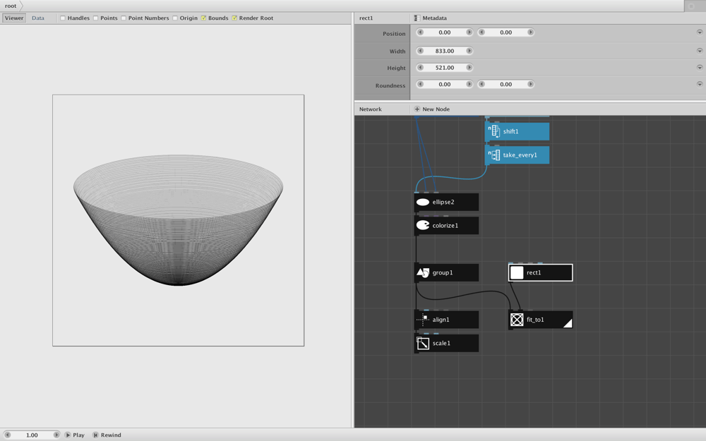Switch to the Viewer tab
The height and width of the screenshot is (441, 706).
(x=14, y=18)
